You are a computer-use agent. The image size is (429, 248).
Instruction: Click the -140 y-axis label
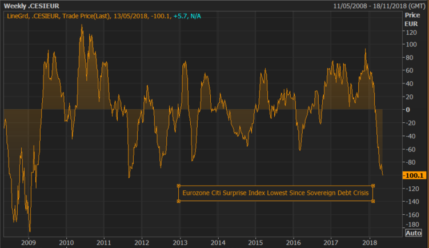[x=412, y=202]
